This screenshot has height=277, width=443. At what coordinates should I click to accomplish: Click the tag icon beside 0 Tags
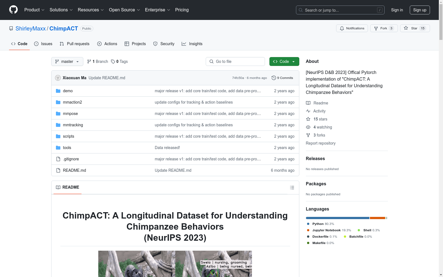[113, 61]
